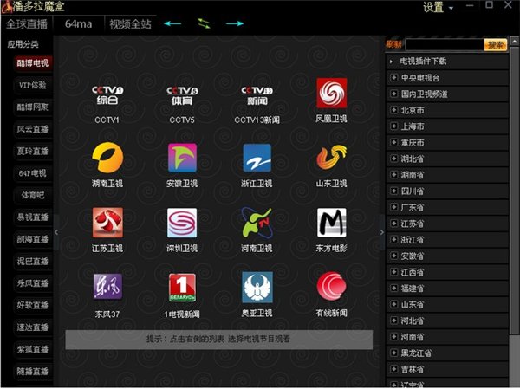Select 酷博电视 in the category sidebar
The image size is (520, 389).
coord(33,63)
